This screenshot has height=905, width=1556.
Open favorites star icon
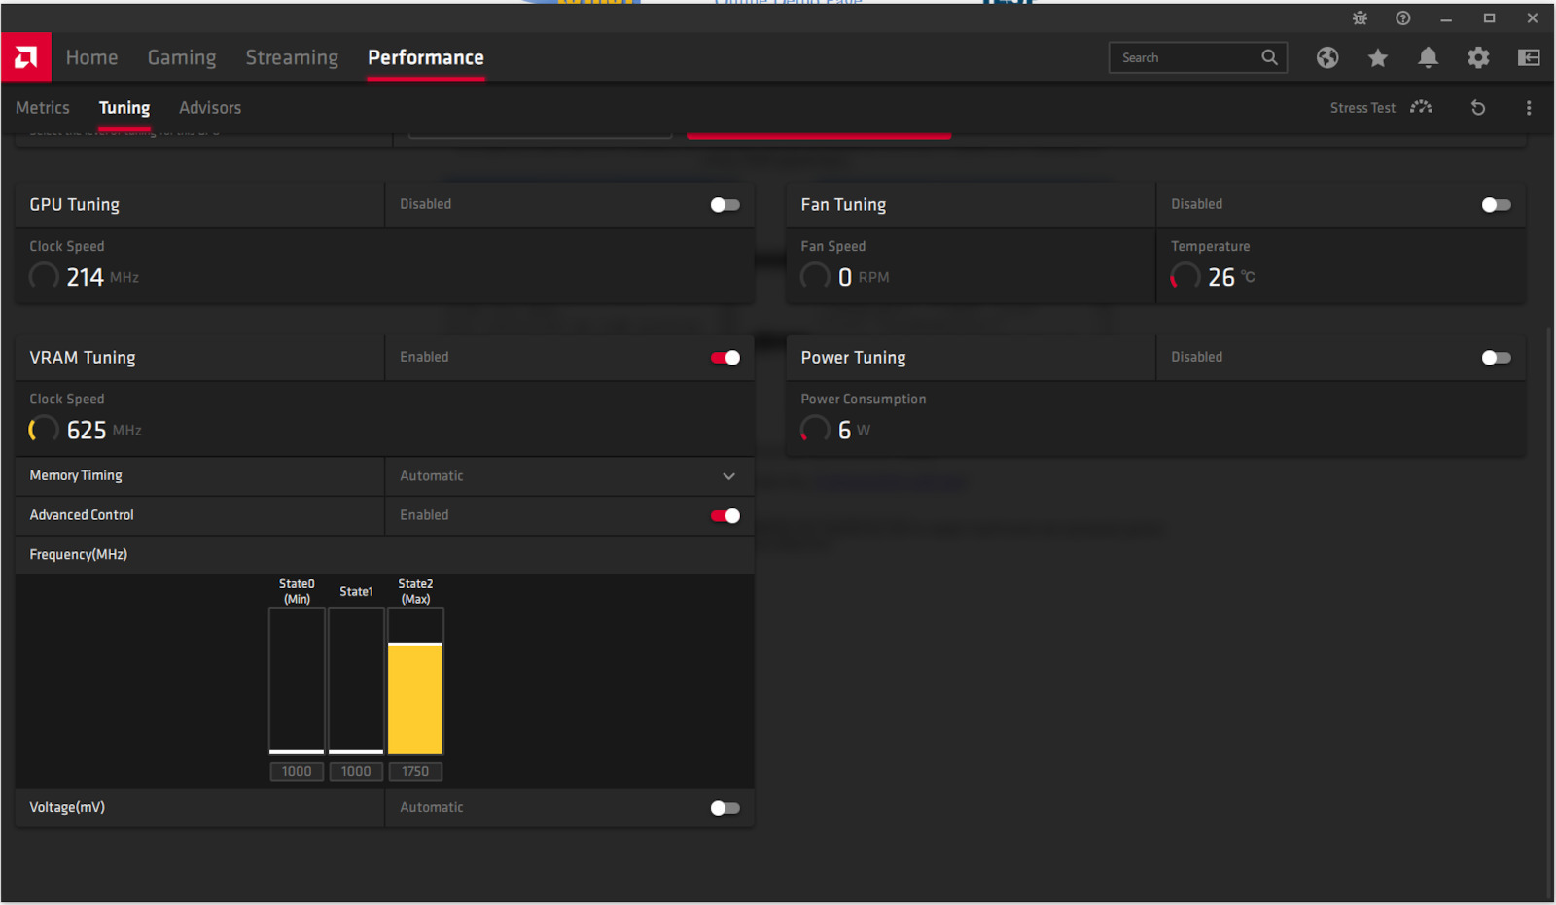1377,58
